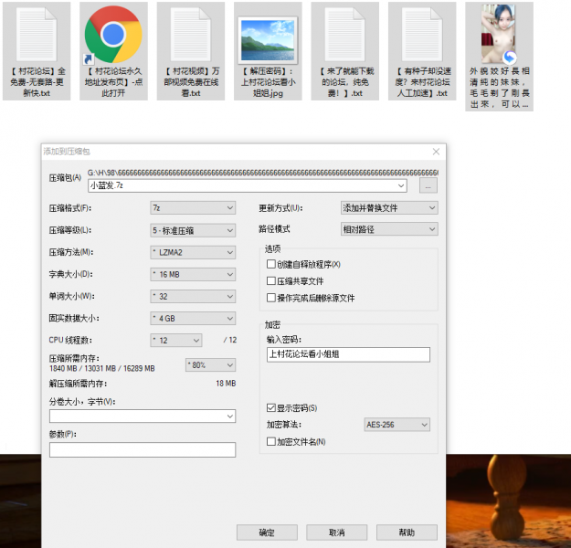The width and height of the screenshot is (571, 548).
Task: Click the 确定 button
Action: 267,532
